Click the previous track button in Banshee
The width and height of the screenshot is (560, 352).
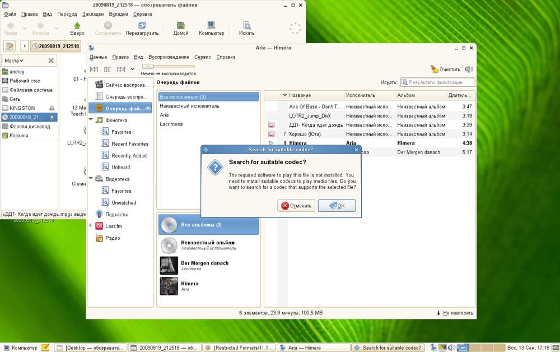coord(94,70)
